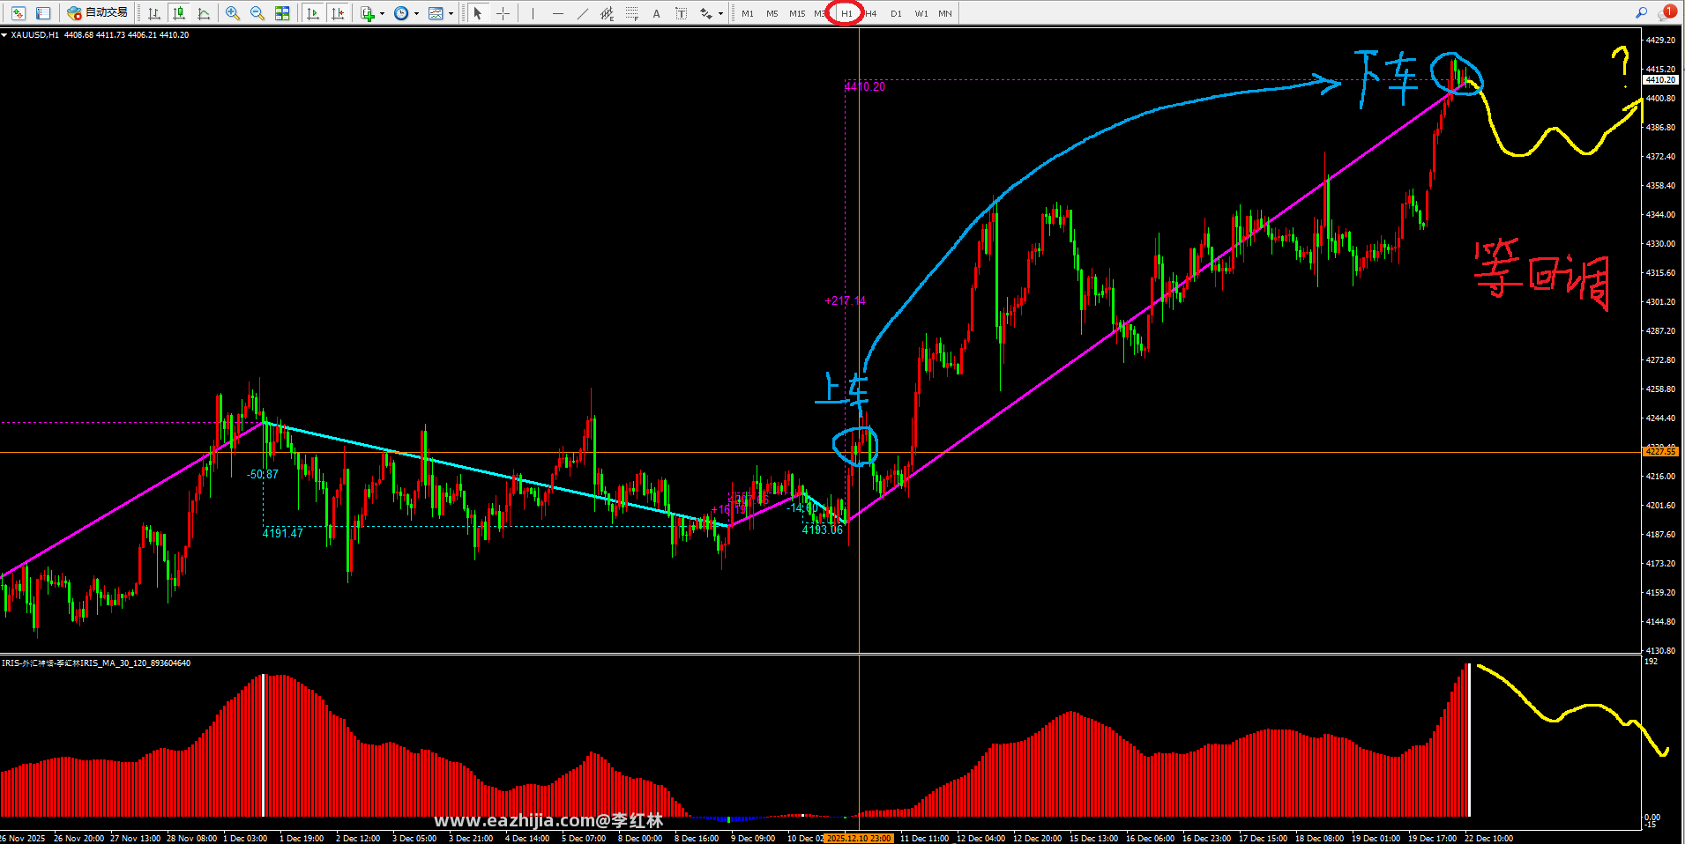The image size is (1685, 844).
Task: Expand the periodicity dropdown arrow
Action: 416,13
